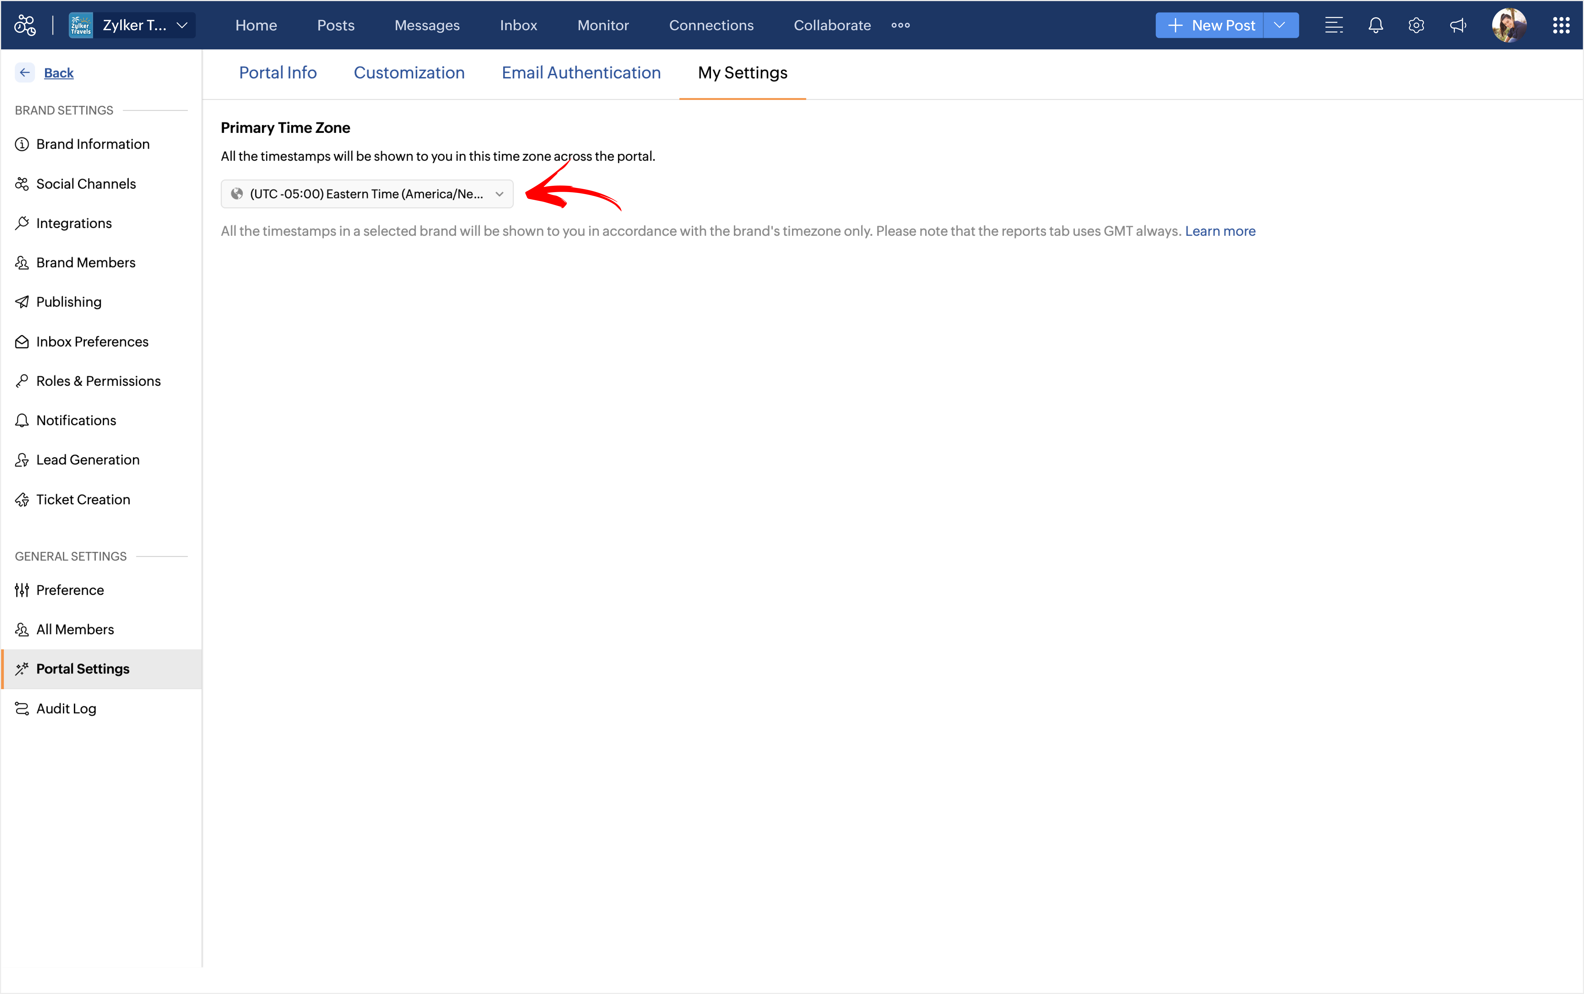
Task: Follow the Learn more link
Action: pyautogui.click(x=1220, y=231)
